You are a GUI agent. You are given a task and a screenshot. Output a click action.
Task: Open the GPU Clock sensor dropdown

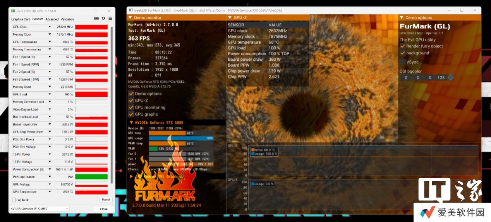click(x=50, y=27)
